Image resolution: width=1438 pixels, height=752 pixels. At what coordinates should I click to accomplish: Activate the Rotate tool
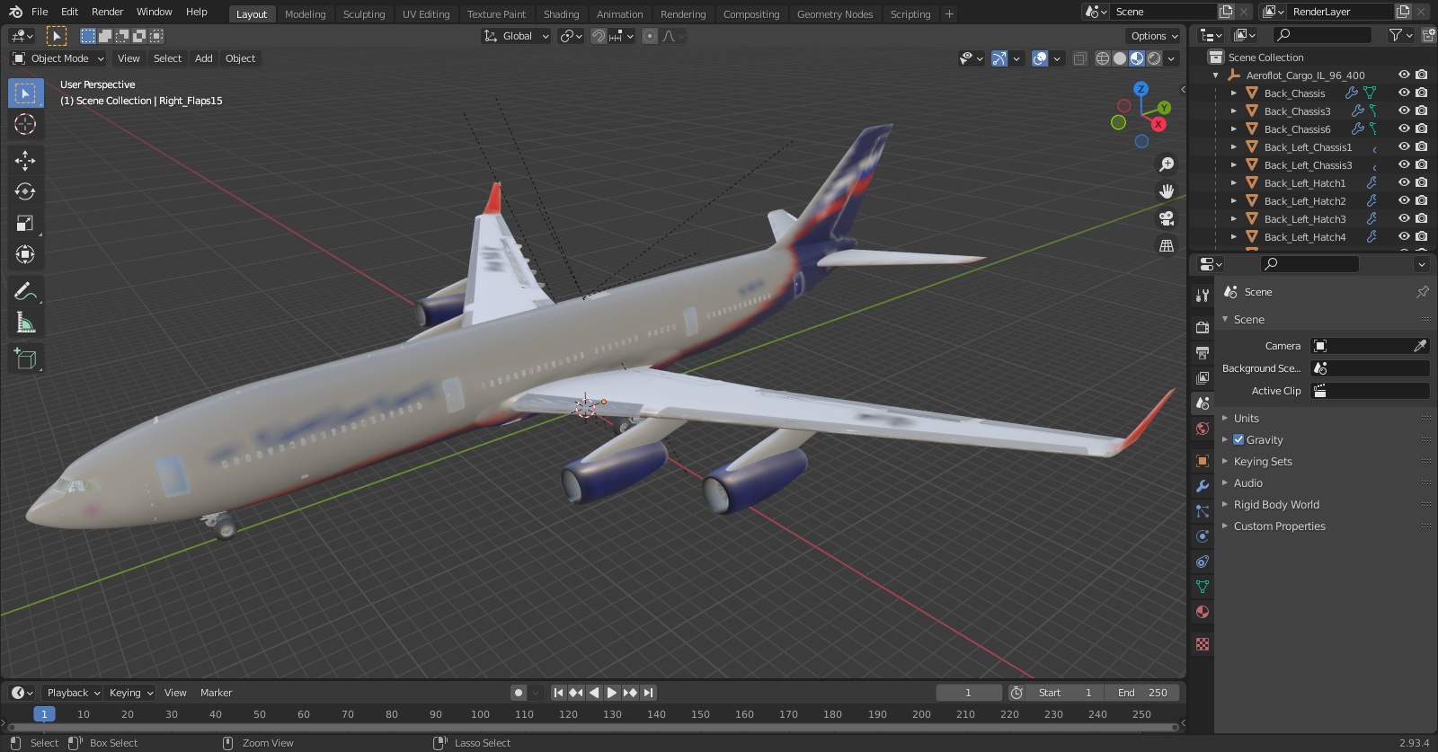tap(25, 191)
